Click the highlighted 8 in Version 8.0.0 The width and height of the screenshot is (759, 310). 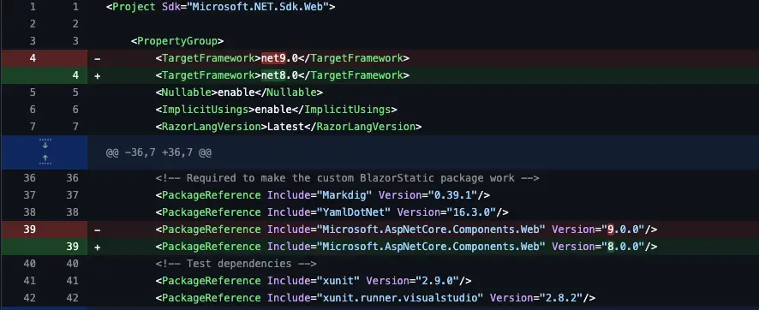pos(611,247)
